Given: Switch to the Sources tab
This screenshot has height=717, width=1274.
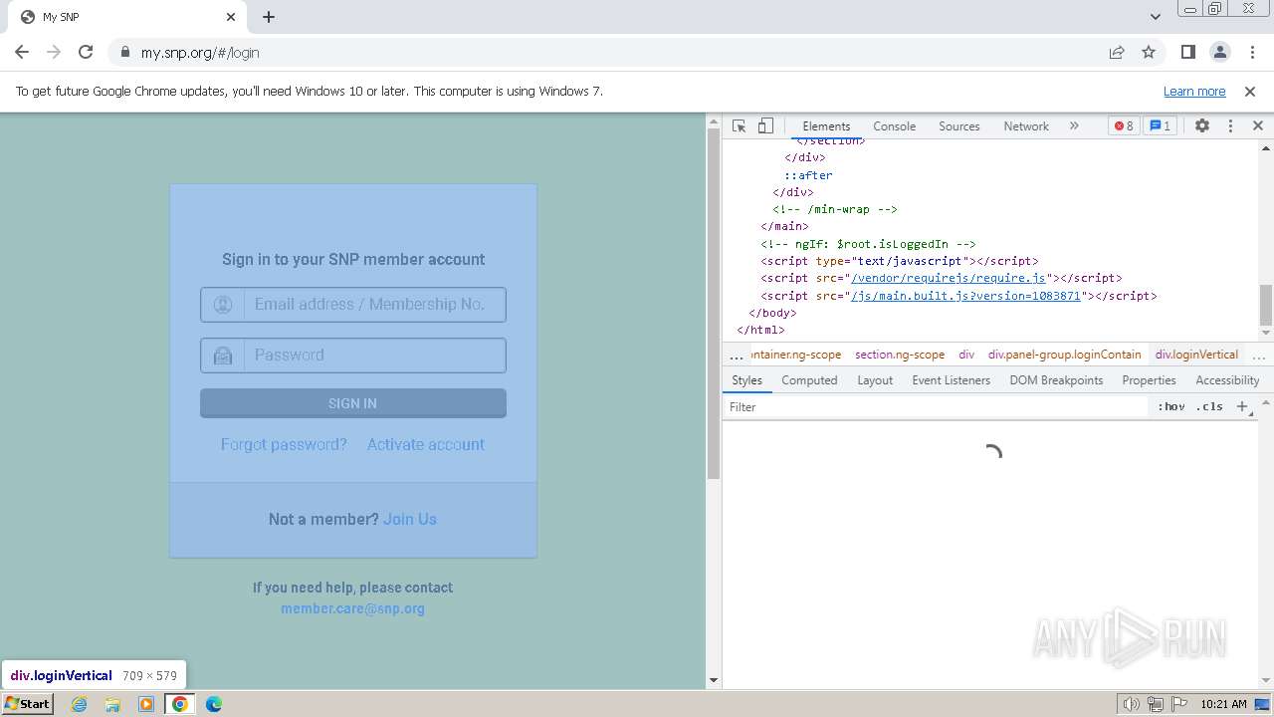Looking at the screenshot, I should [x=959, y=126].
